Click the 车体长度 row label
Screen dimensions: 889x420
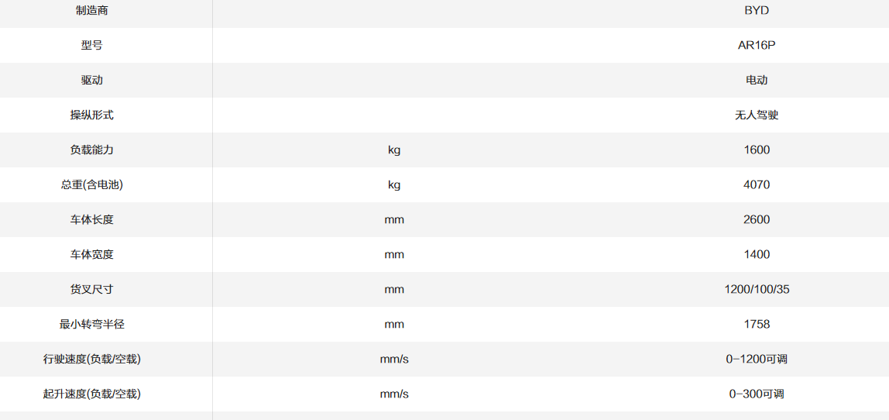pos(92,219)
